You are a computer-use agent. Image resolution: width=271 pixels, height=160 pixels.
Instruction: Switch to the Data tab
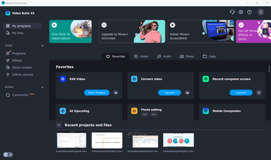[x=209, y=57]
